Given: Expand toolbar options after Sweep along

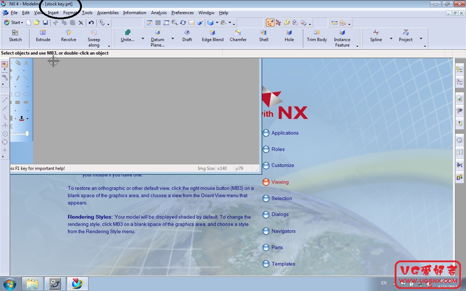Looking at the screenshot, I should [109, 46].
